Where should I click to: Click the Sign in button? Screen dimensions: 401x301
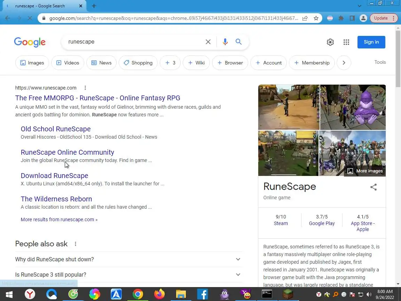tap(371, 42)
